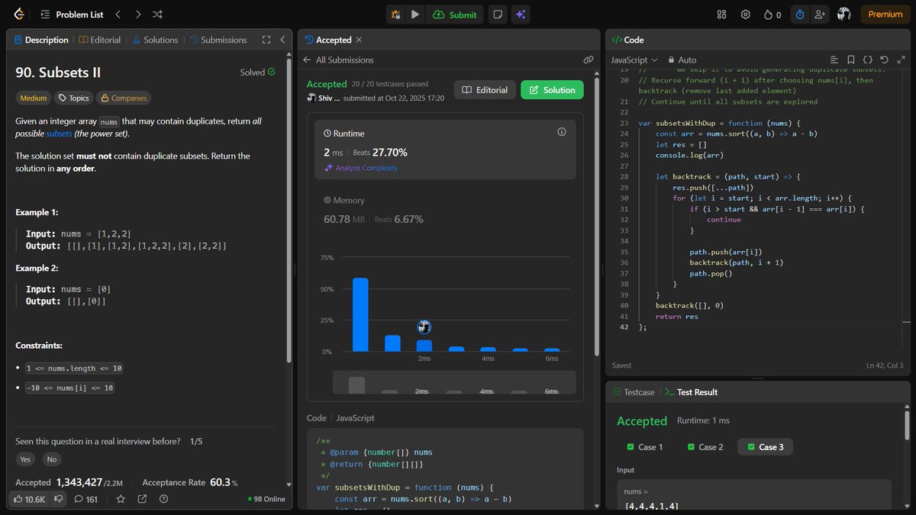Open the profile avatar menu
The height and width of the screenshot is (515, 916).
843,14
